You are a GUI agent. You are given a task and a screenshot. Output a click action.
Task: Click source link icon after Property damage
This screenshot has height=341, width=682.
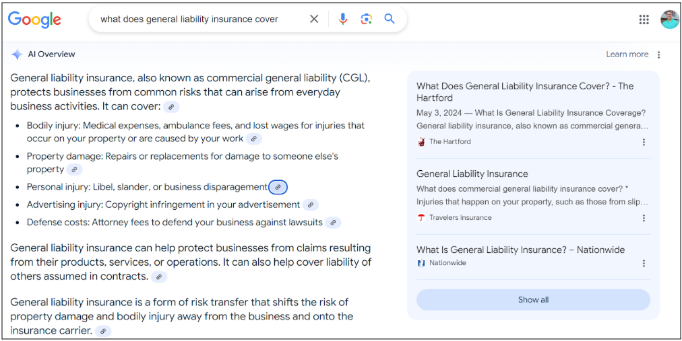(74, 170)
